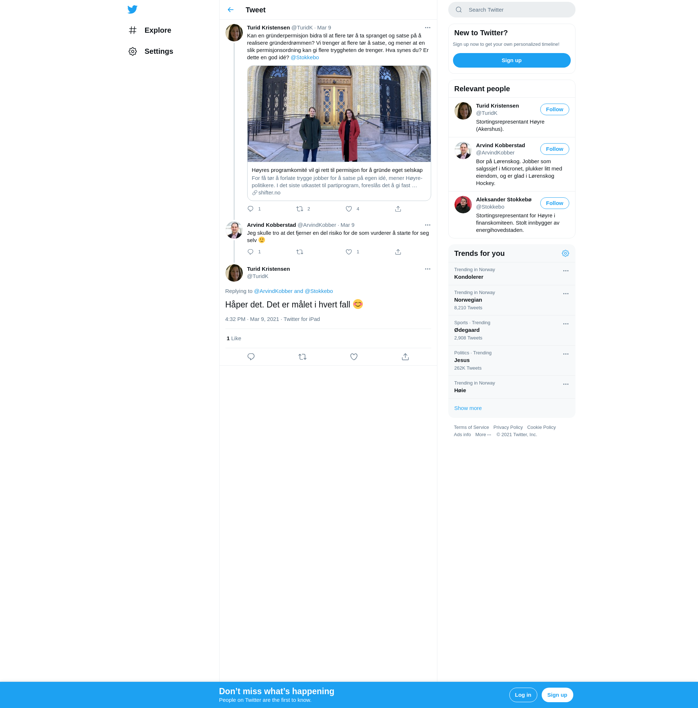The image size is (698, 708).
Task: Open Explore from the sidebar
Action: point(150,30)
